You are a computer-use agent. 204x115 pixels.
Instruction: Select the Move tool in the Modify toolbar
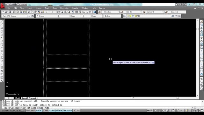pyautogui.click(x=201, y=38)
